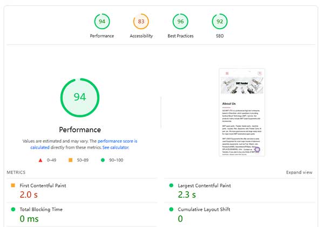Click the orange square 50–89 legend icon
This screenshot has height=227, width=324.
[x=71, y=161]
